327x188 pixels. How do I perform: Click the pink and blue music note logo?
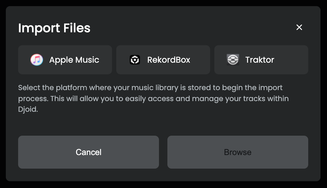pos(37,60)
